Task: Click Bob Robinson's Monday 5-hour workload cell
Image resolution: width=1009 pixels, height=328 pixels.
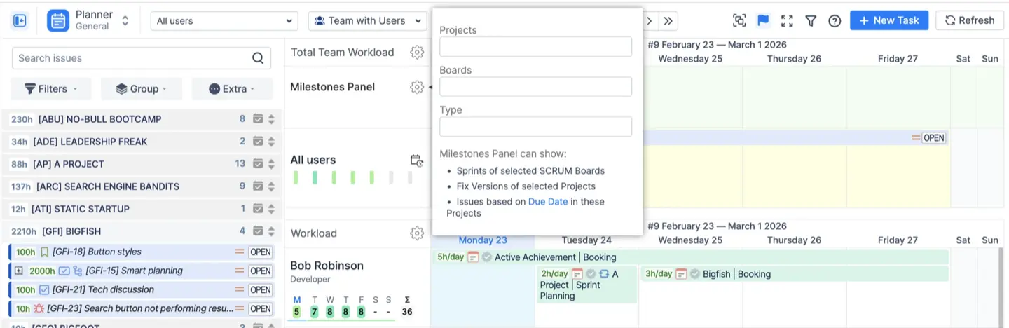Action: (297, 312)
